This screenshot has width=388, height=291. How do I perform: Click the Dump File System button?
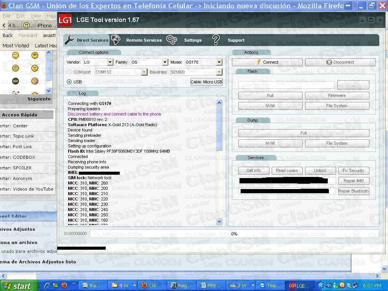pyautogui.click(x=337, y=144)
